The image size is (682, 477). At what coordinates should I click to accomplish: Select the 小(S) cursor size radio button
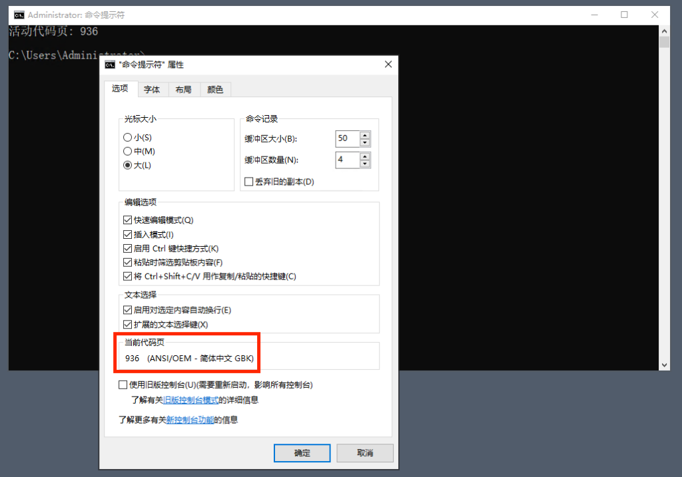128,137
